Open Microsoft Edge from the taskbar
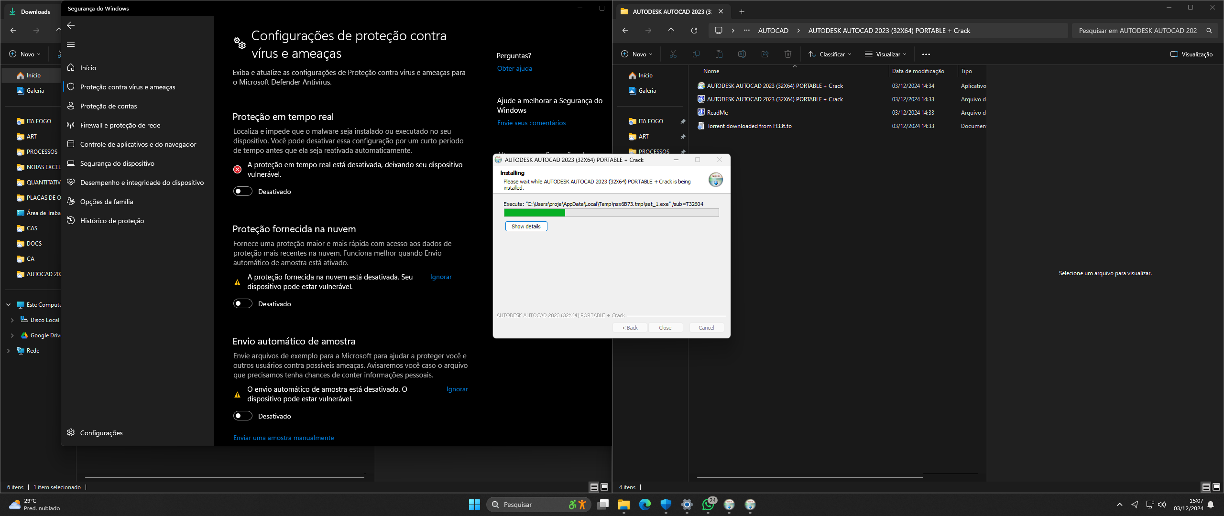The width and height of the screenshot is (1224, 516). pos(645,505)
